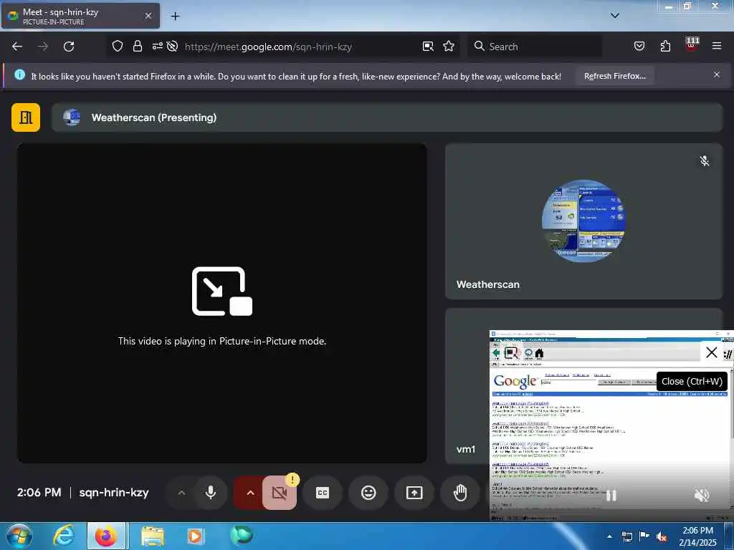
Task: Click the Firefox forward arrow
Action: coord(43,47)
